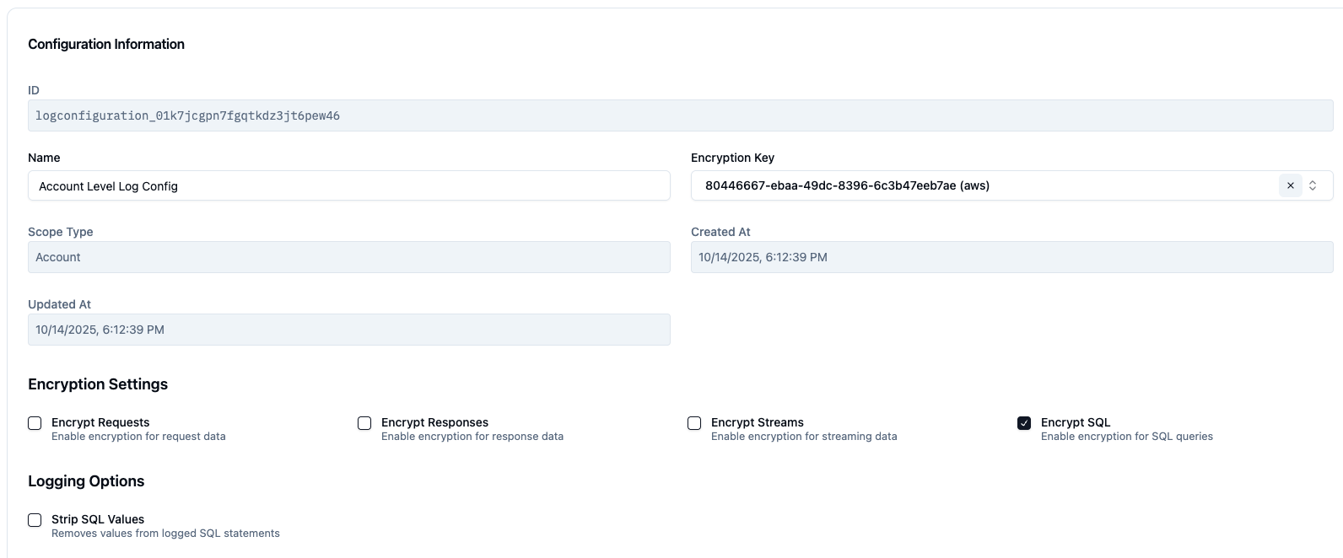
Task: Click the Name field label
Action: tap(44, 158)
